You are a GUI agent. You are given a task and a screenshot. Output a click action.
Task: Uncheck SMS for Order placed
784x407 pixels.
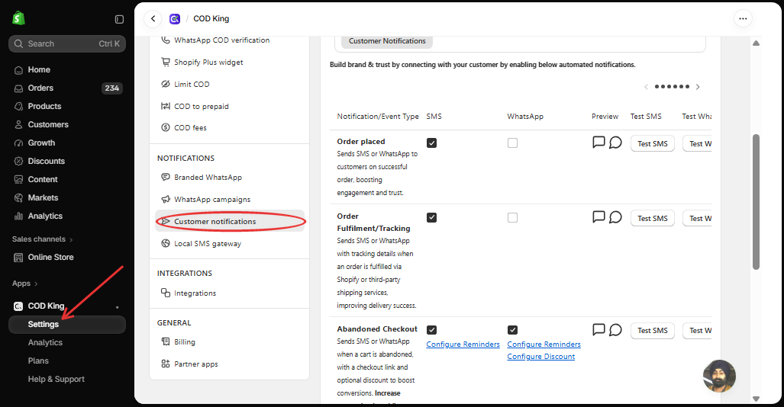pos(431,143)
